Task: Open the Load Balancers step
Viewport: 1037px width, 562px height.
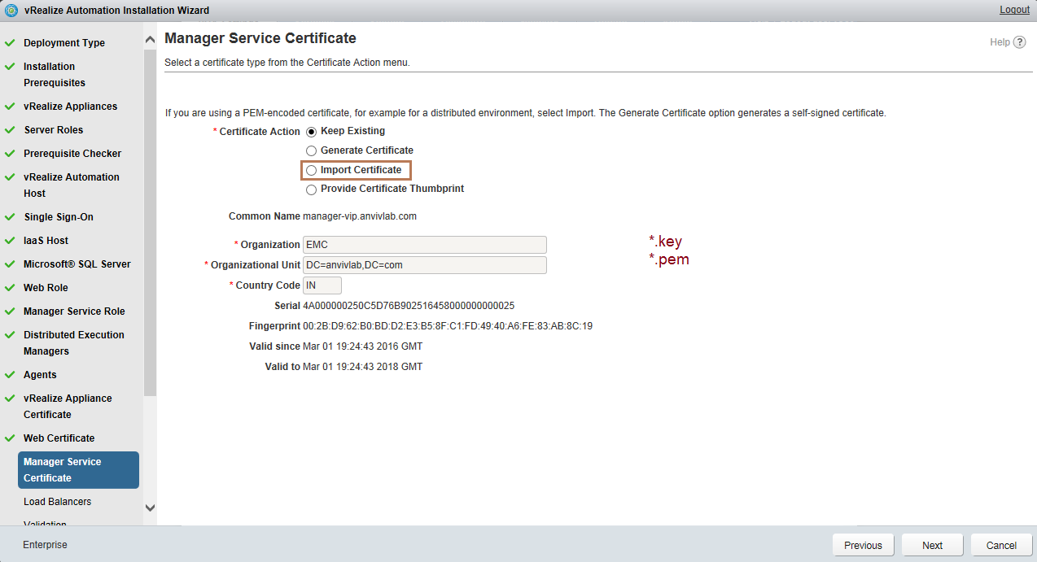Action: click(x=57, y=502)
